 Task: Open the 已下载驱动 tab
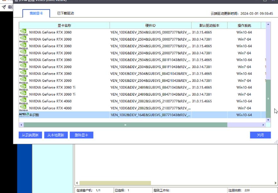[x=65, y=14]
